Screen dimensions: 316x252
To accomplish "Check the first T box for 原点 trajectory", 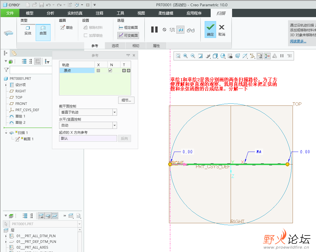I will (x=124, y=70).
